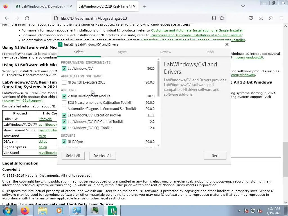The width and height of the screenshot is (288, 216).
Task: Open Firefox hamburger application menu
Action: tap(281, 18)
